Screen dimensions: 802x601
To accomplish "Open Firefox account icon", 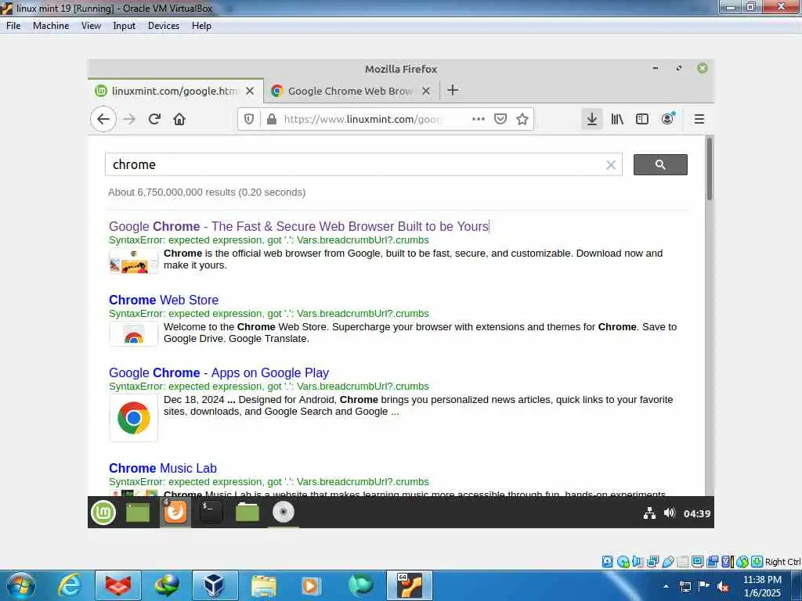I will pos(668,119).
